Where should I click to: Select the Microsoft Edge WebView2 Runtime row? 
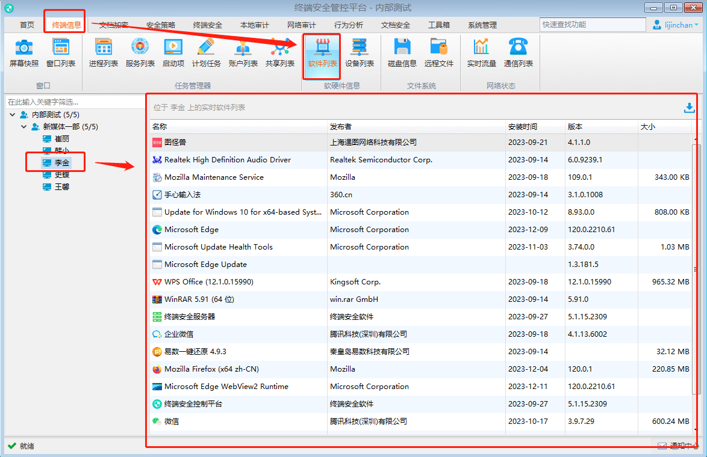pos(421,387)
